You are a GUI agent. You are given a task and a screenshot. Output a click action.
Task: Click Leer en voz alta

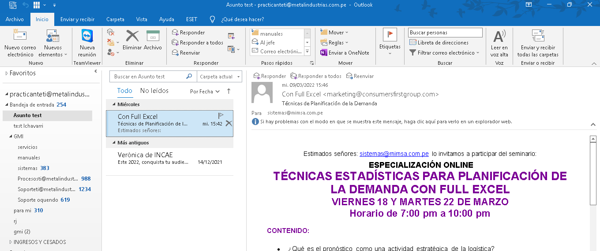pyautogui.click(x=499, y=43)
